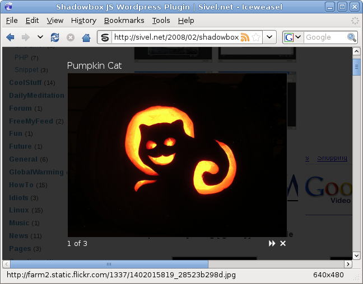Click the RSS feed icon in address bar

pyautogui.click(x=245, y=37)
